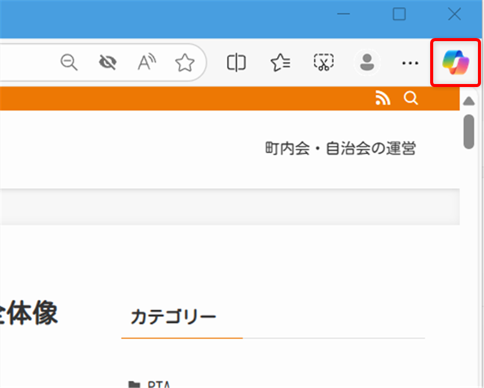This screenshot has height=388, width=484.
Task: Open the 町内会・自治会の運営 link
Action: coord(342,149)
